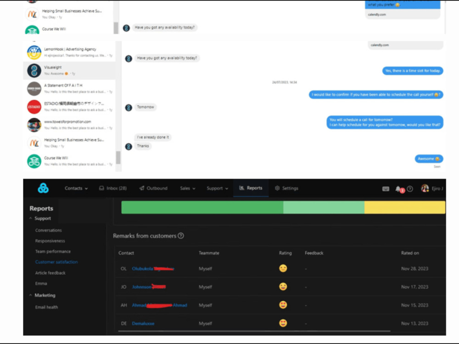Viewport: 459px width, 344px height.
Task: Open Inbox (28)
Action: (113, 189)
